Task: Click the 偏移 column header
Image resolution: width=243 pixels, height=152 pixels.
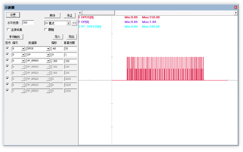Action: click(54, 43)
